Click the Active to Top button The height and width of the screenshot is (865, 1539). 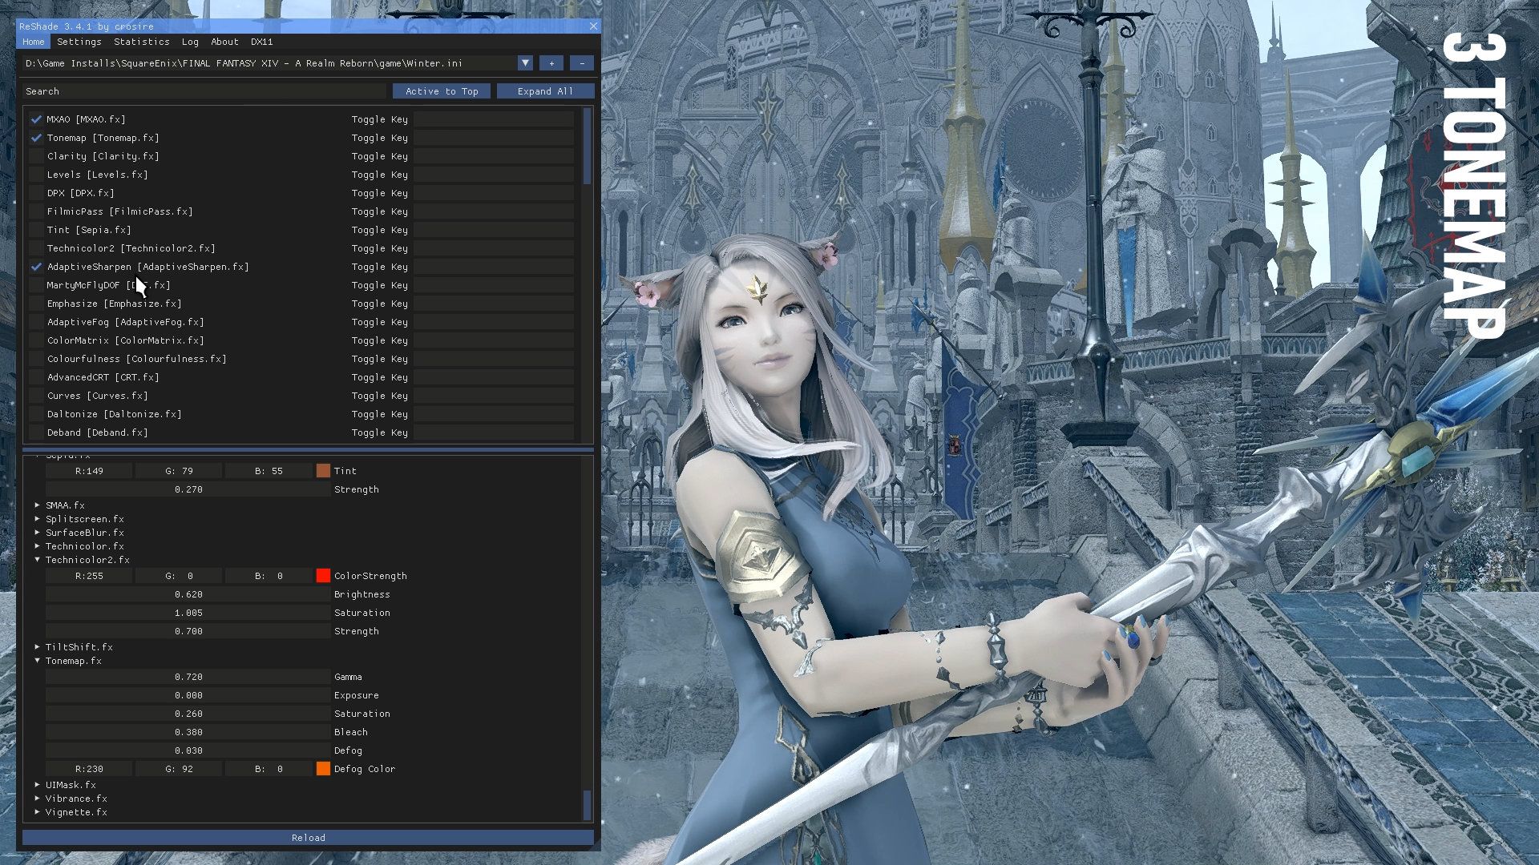click(442, 91)
